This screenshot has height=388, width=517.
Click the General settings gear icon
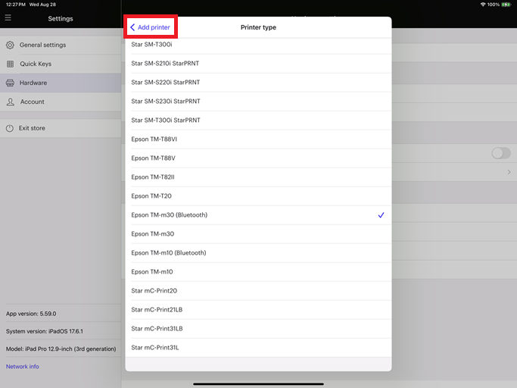[11, 45]
